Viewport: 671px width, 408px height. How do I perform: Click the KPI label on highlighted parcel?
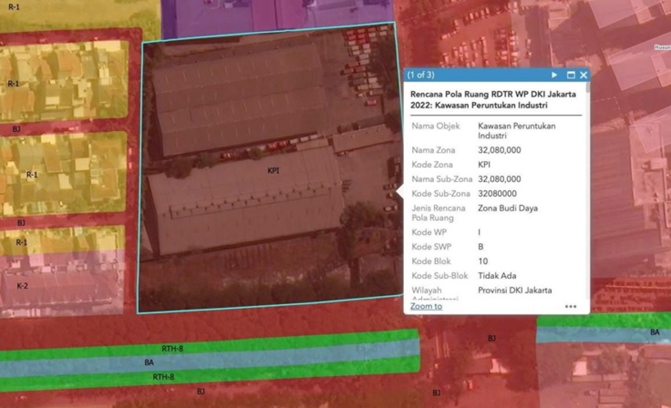click(x=273, y=170)
